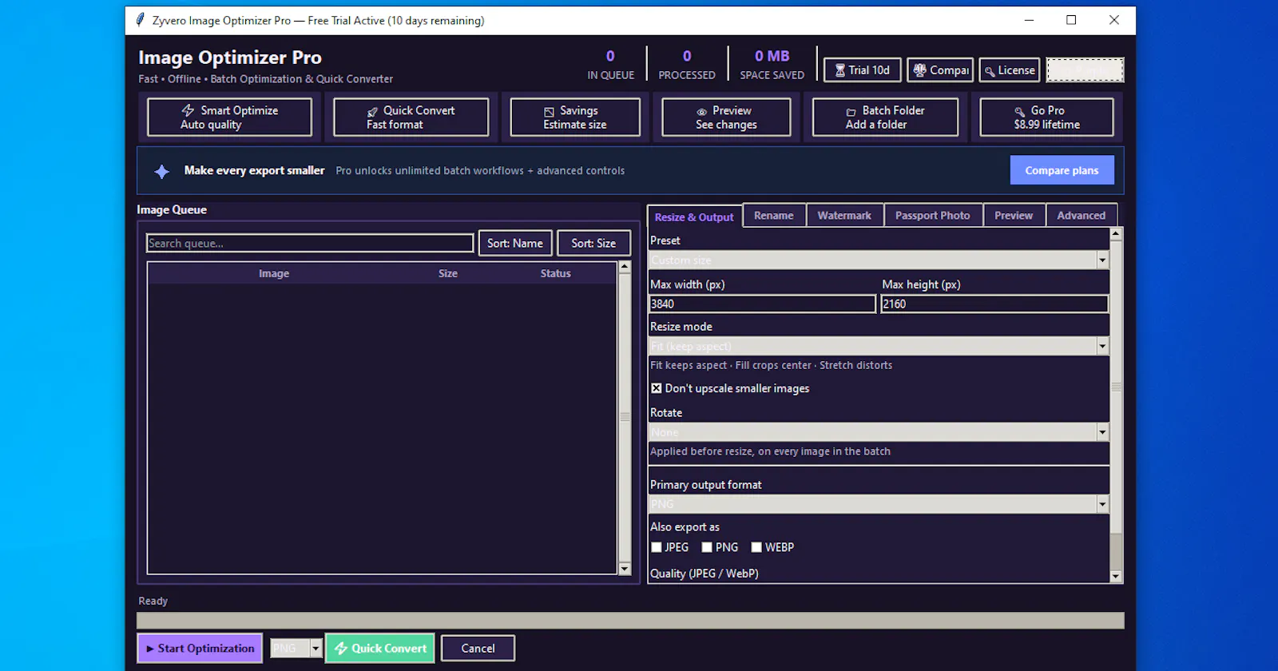This screenshot has width=1278, height=671.
Task: Switch to the Advanced tab
Action: pos(1081,216)
